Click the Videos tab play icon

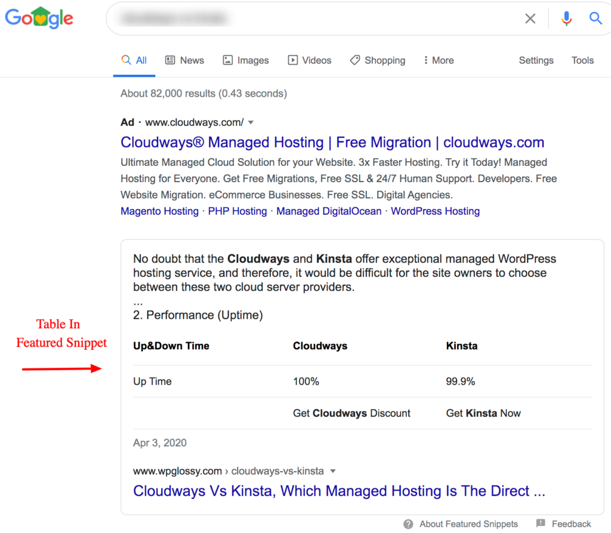292,60
